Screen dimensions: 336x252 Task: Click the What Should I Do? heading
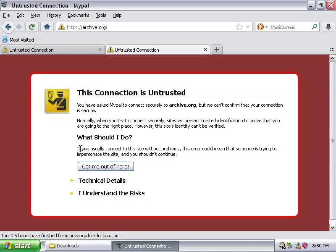pyautogui.click(x=104, y=137)
